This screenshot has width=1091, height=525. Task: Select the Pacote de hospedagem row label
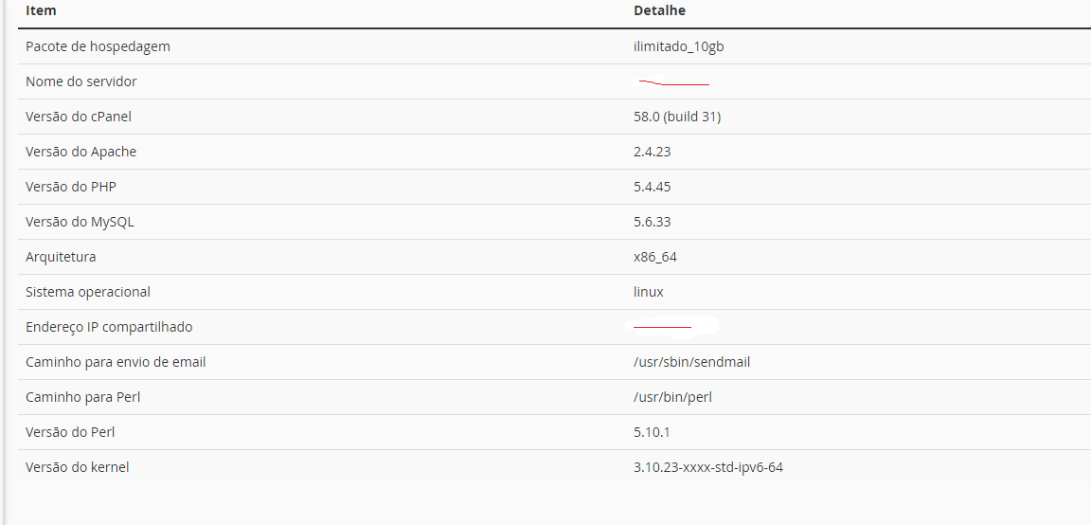(x=98, y=46)
